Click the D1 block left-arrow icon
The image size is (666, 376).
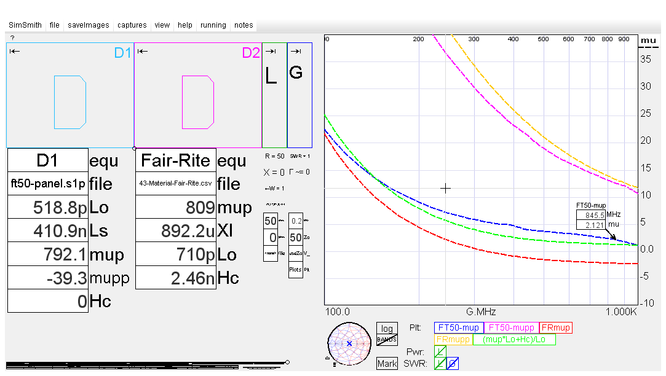tap(15, 52)
